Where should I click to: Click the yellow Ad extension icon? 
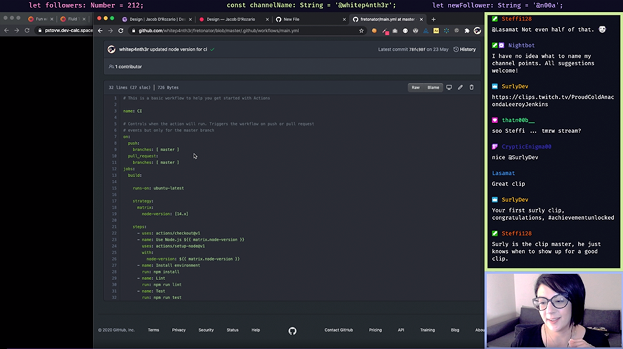[x=436, y=30]
